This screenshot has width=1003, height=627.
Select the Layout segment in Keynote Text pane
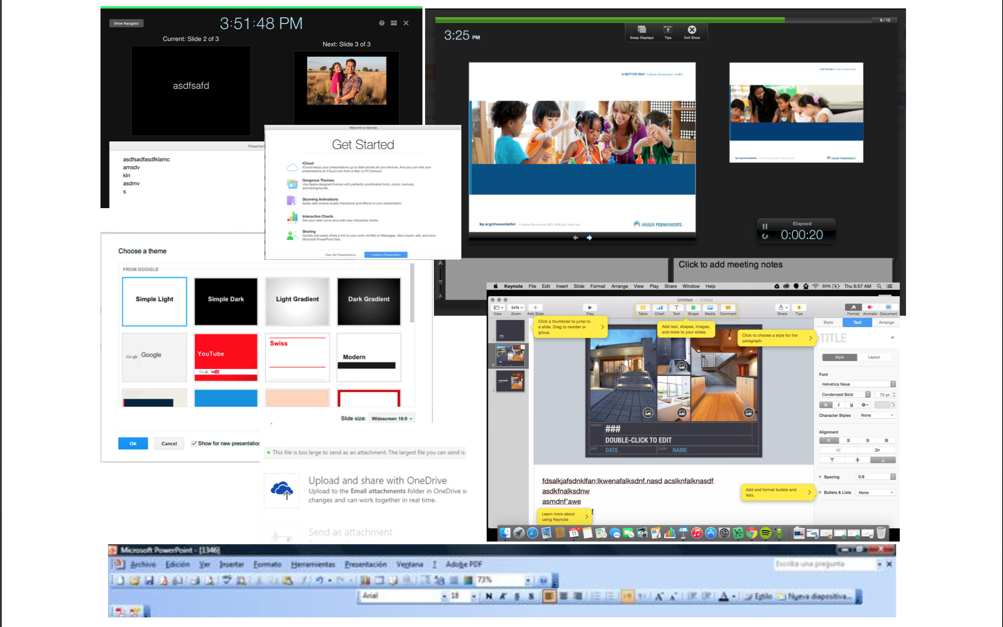(x=874, y=357)
